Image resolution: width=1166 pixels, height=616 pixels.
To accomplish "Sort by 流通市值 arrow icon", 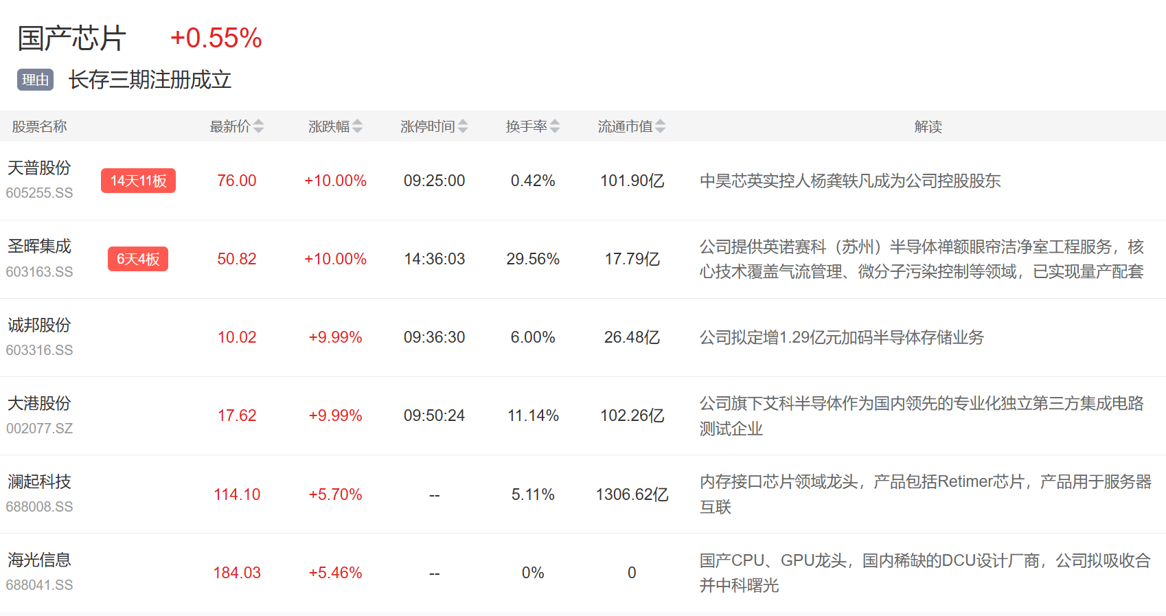I will point(660,126).
